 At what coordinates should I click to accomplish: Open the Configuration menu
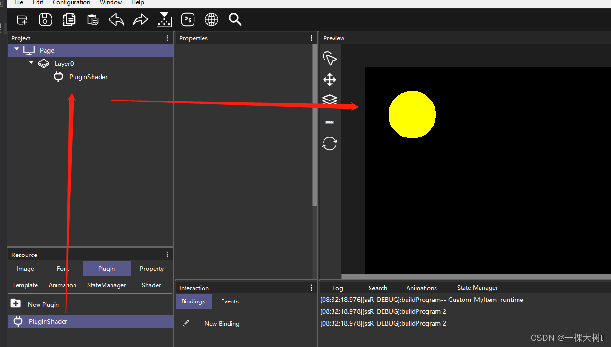71,2
